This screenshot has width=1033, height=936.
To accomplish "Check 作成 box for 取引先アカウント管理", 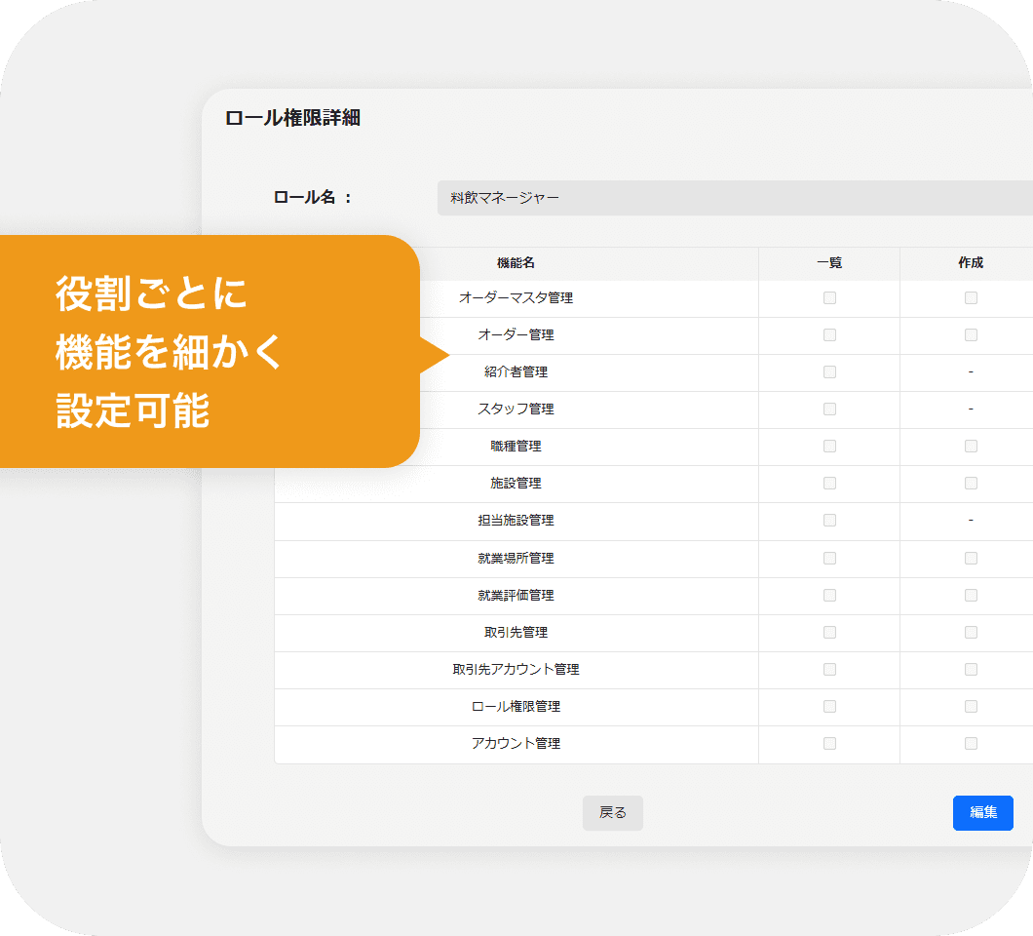I will [x=971, y=670].
